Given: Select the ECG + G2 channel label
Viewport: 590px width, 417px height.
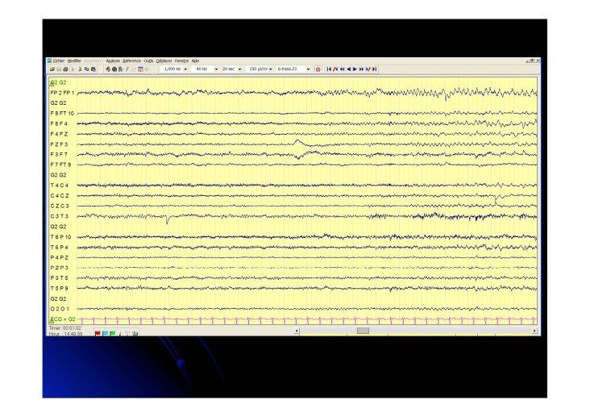Looking at the screenshot, I should coord(63,319).
